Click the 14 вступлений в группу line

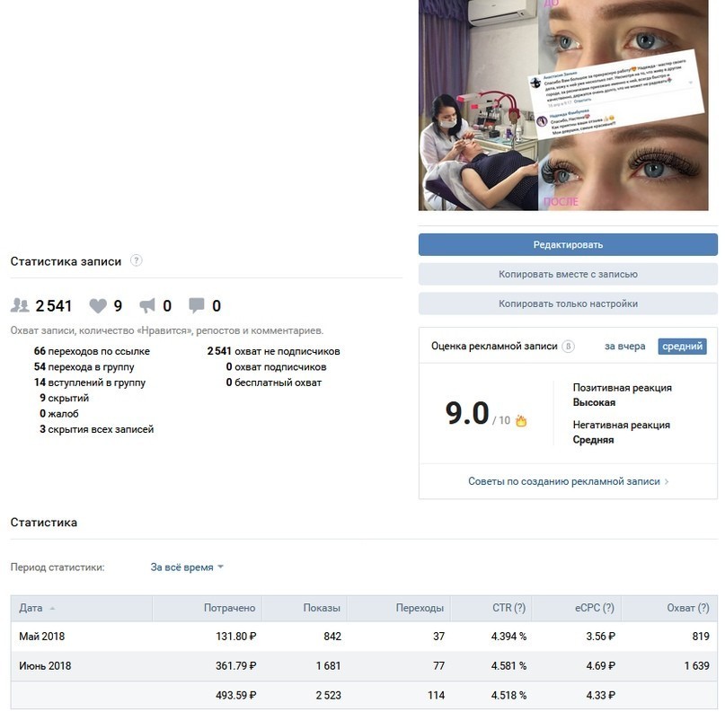89,382
